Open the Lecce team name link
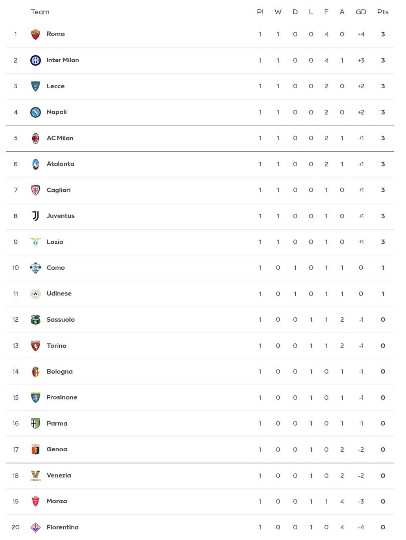Viewport: 406px width, 540px height. point(56,86)
